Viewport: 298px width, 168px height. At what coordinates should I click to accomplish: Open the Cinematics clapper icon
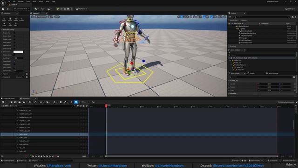click(49, 9)
